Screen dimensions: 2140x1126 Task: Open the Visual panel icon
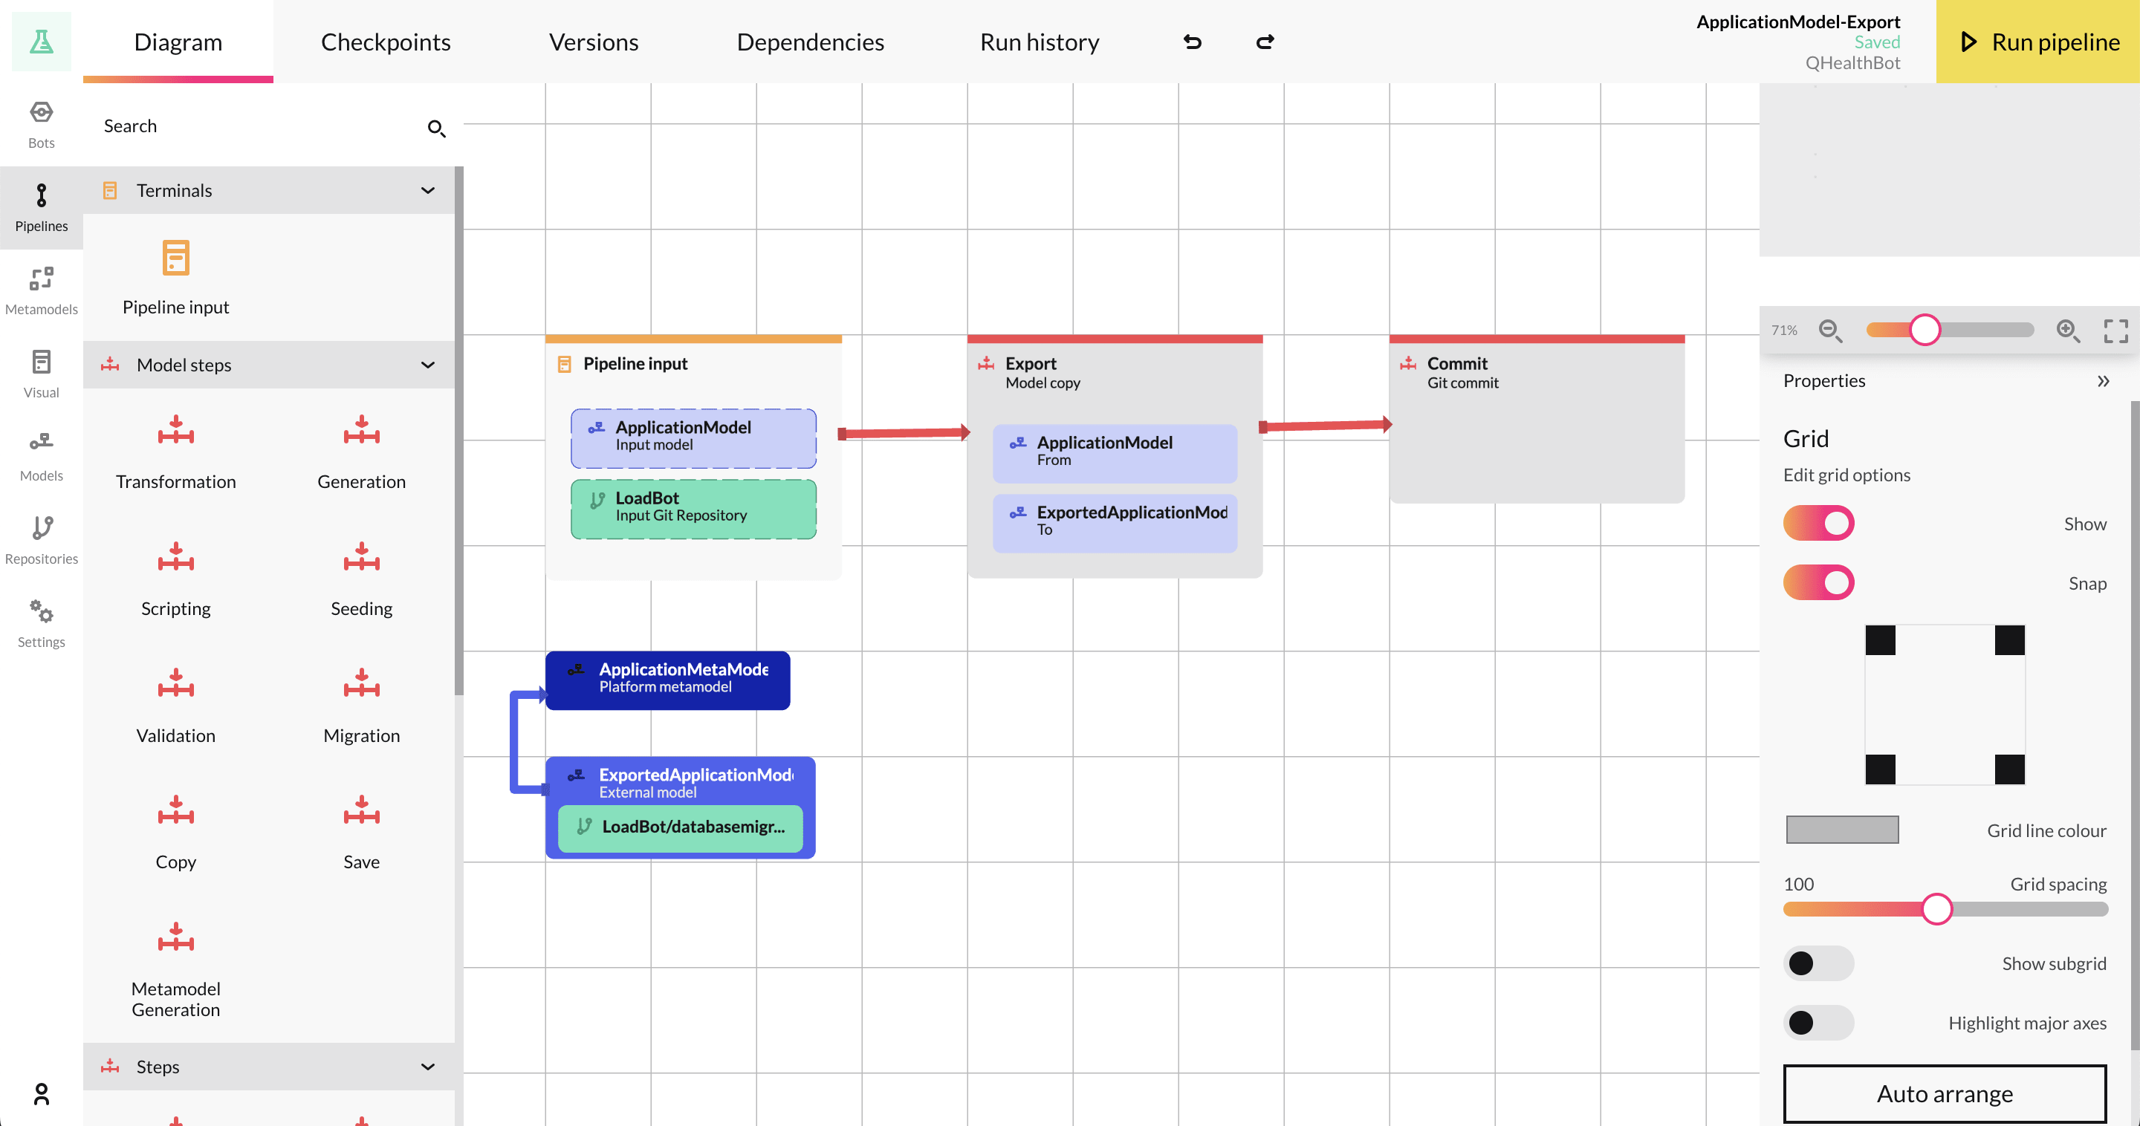pos(41,363)
